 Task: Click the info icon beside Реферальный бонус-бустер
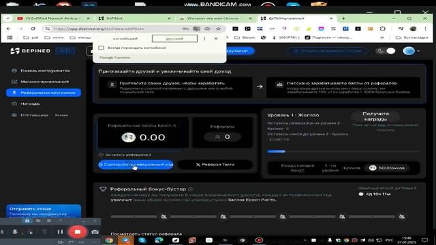[x=191, y=189]
